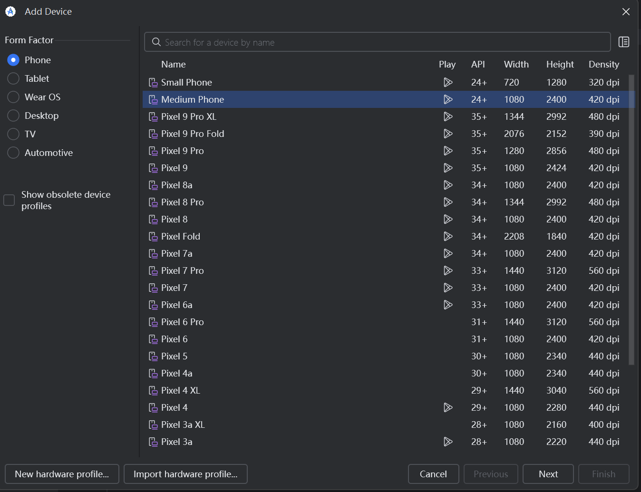641x492 pixels.
Task: Sort the list by API column header
Action: (478, 64)
